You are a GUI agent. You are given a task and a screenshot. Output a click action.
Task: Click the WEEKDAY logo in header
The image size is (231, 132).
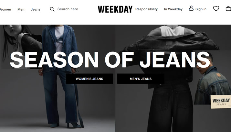(115, 9)
